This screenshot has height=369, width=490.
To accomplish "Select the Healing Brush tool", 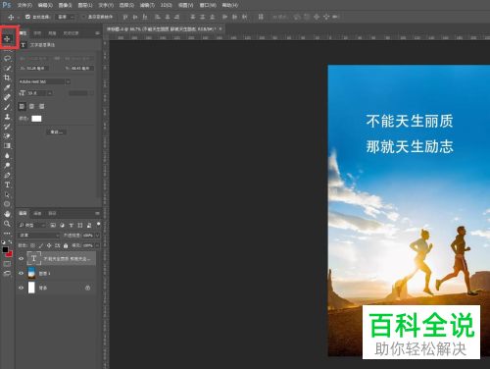I will click(7, 97).
